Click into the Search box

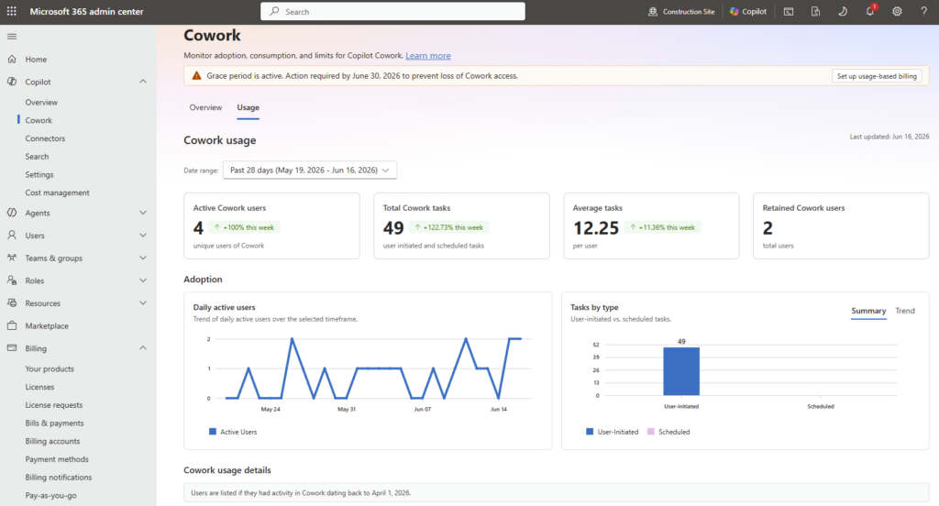(x=392, y=11)
